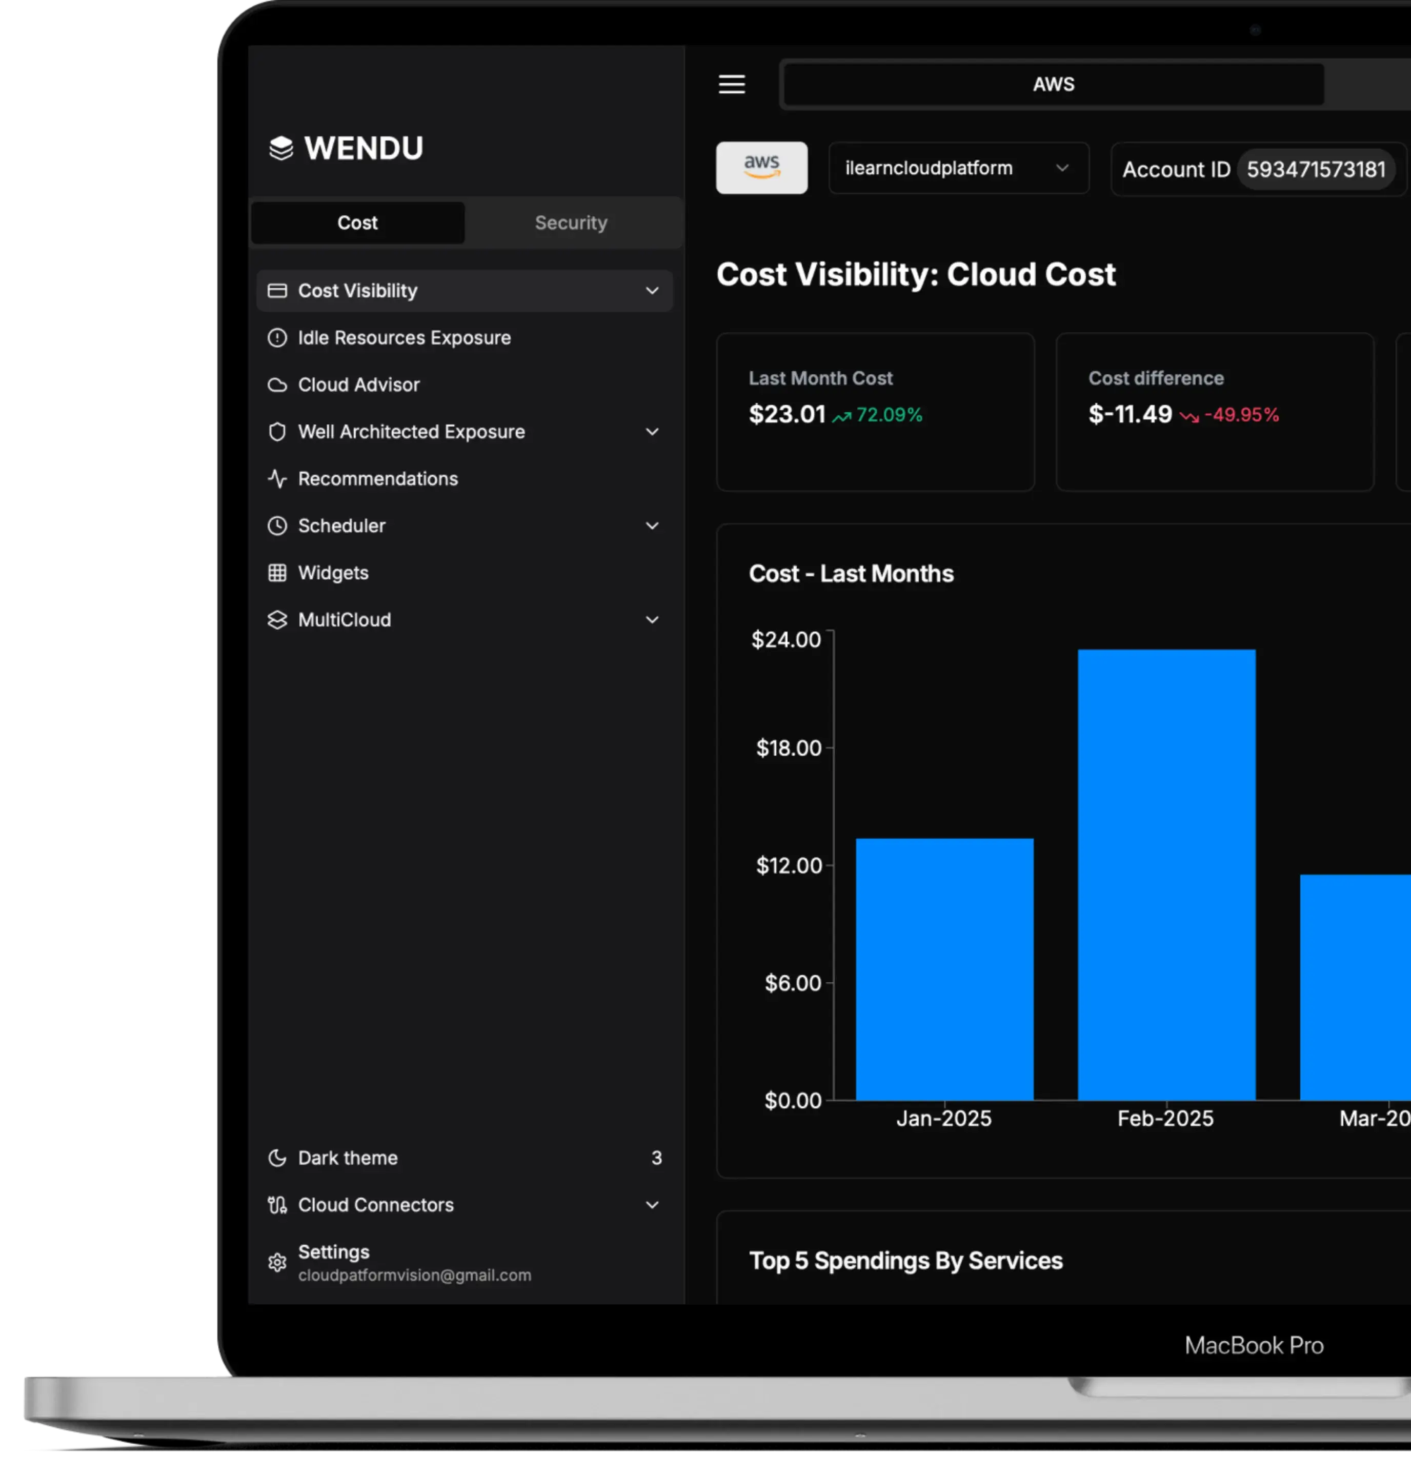
Task: Switch to the Security tab
Action: coord(571,222)
